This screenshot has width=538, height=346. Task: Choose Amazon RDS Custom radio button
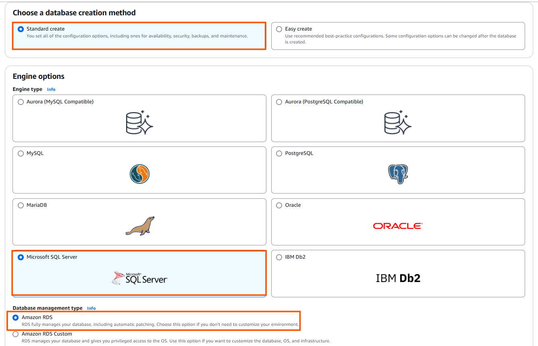click(x=16, y=334)
